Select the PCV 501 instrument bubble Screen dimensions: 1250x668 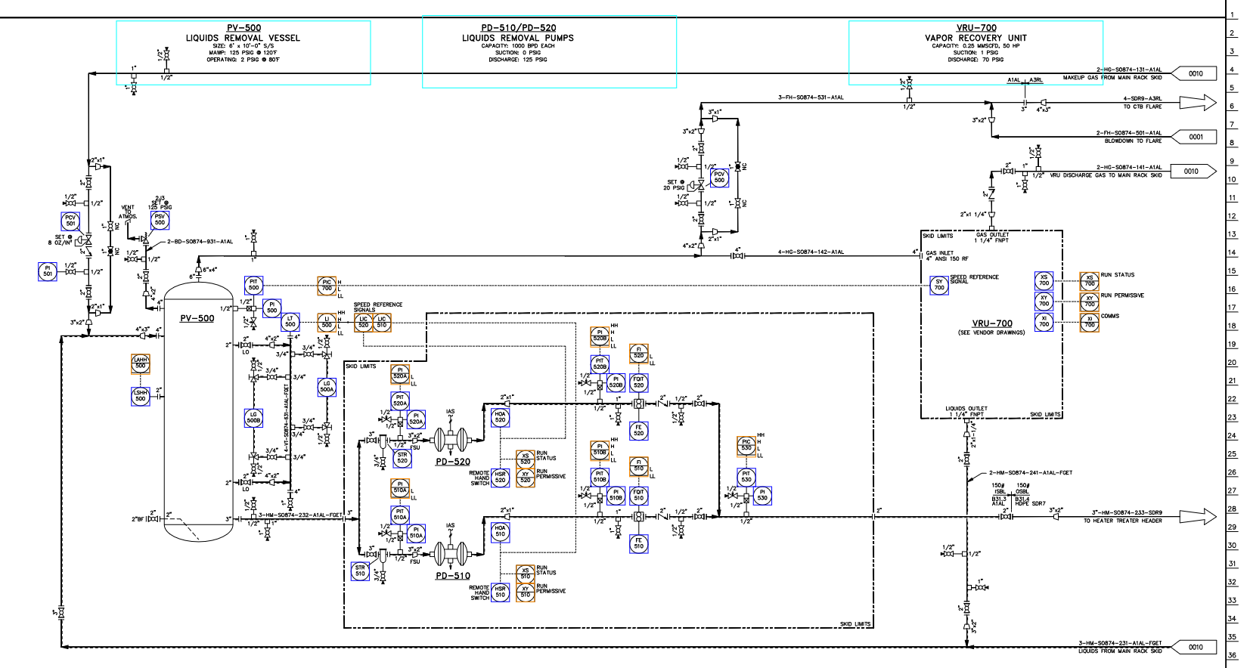[x=70, y=221]
